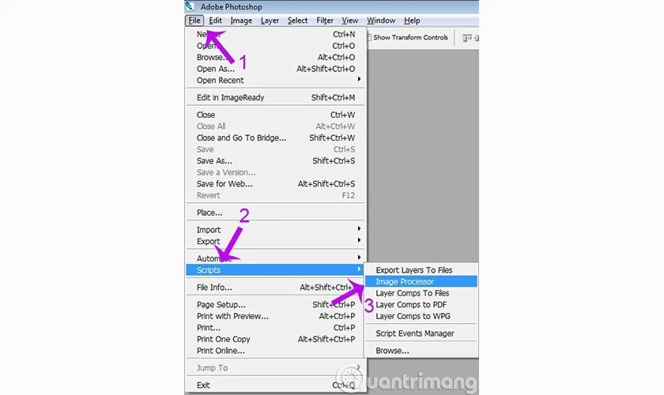Screen dimensions: 664x395
Task: Choose Close from the File menu
Action: coord(275,115)
